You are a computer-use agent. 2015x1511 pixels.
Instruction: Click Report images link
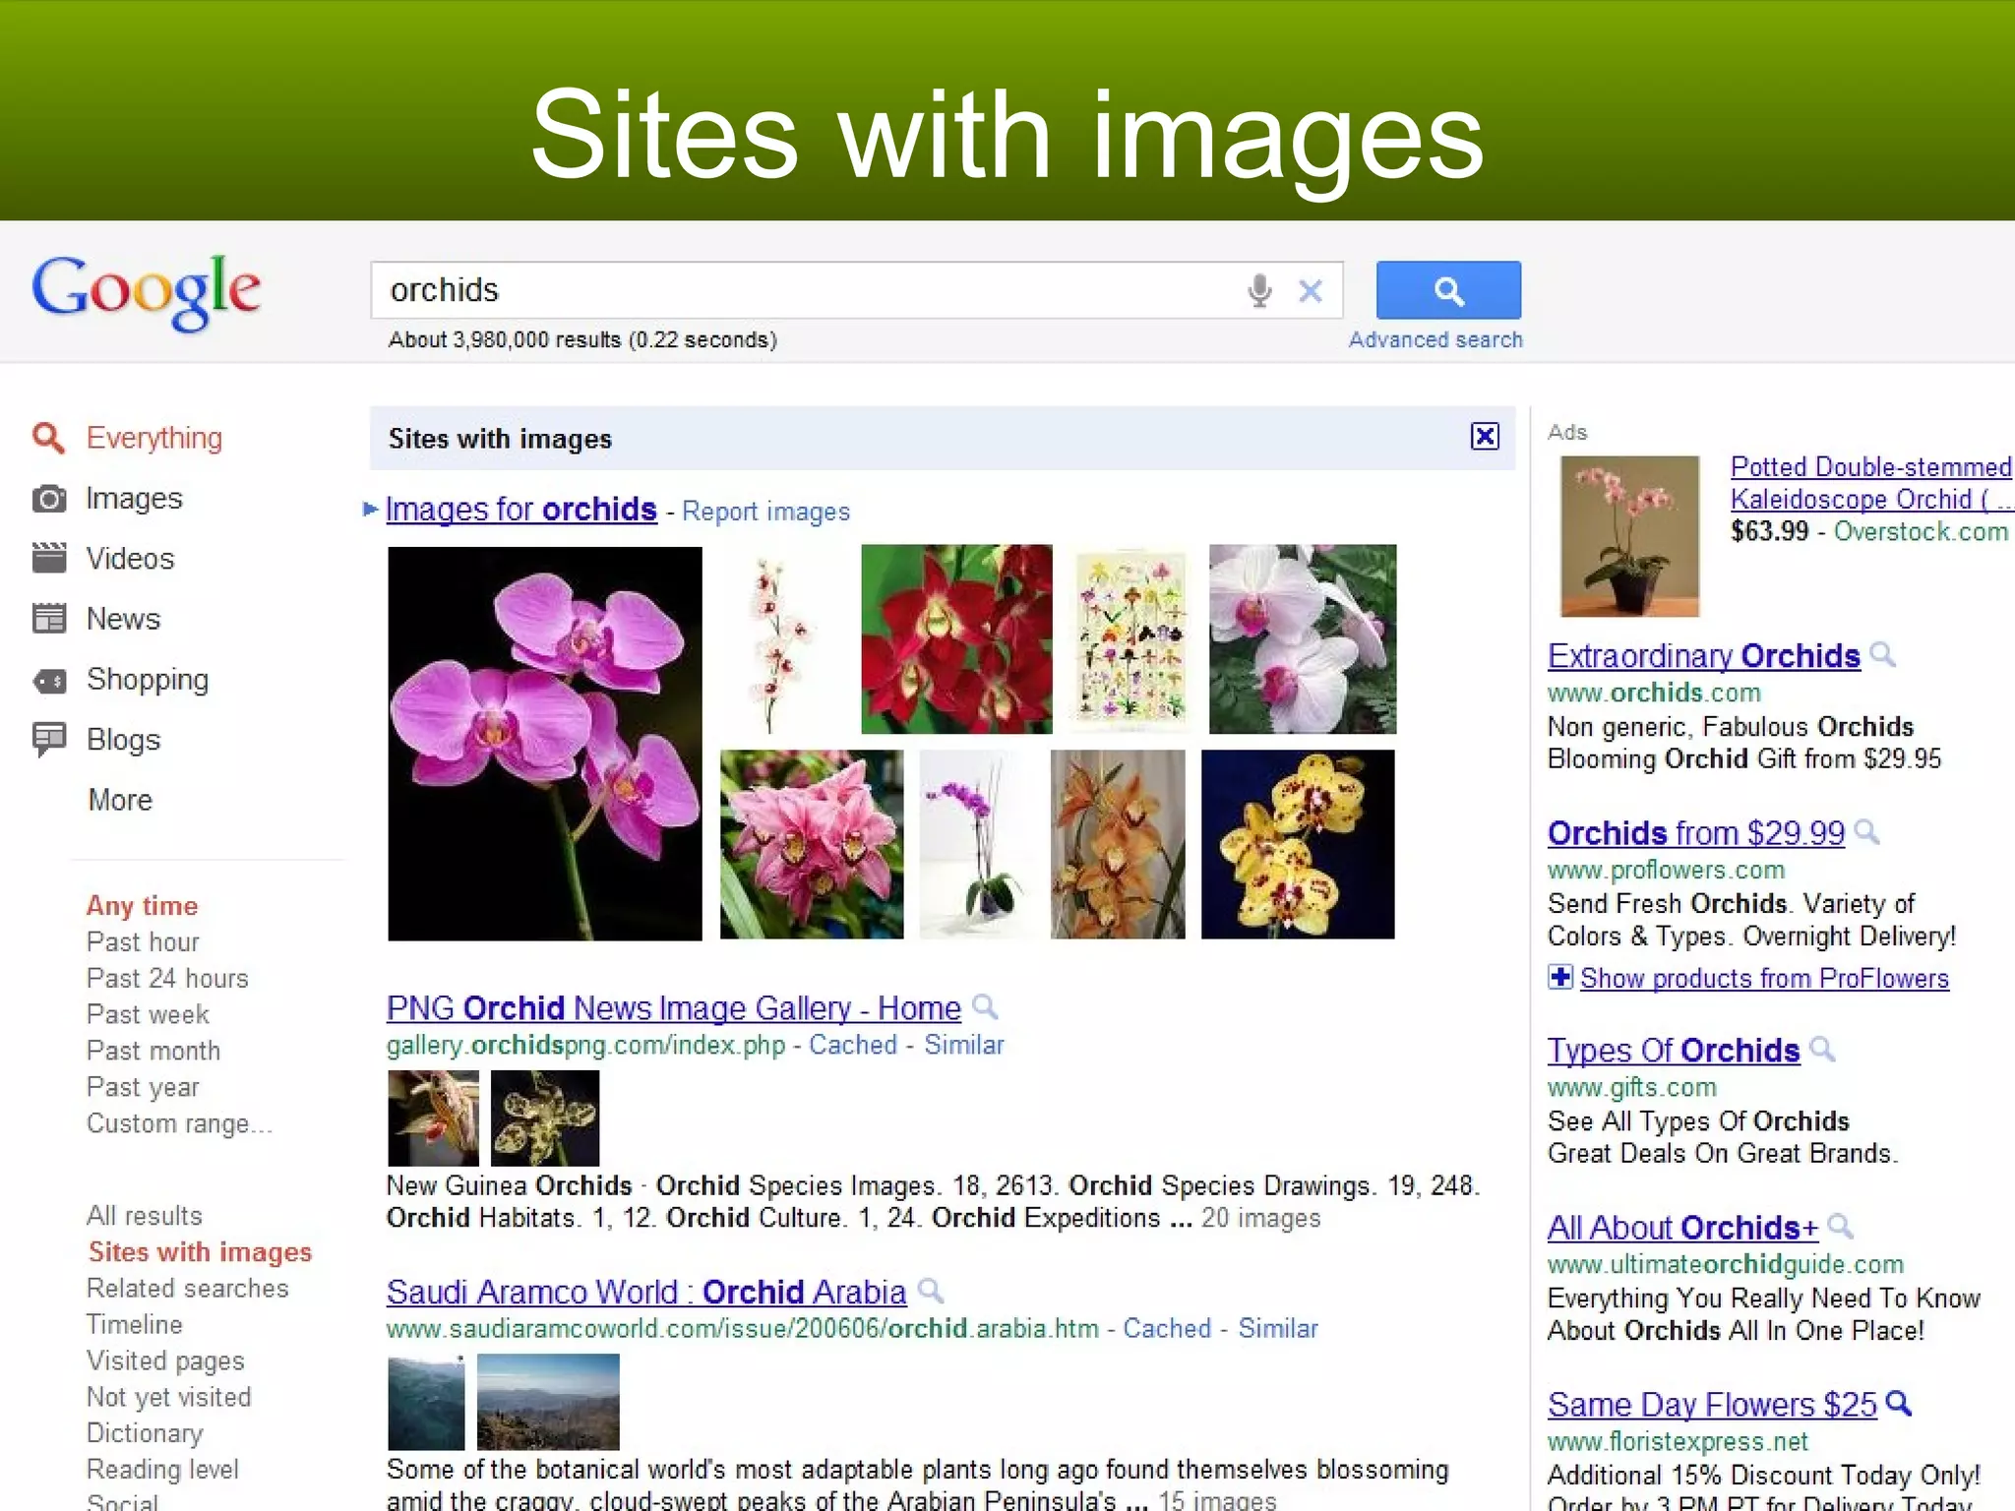[x=765, y=512]
